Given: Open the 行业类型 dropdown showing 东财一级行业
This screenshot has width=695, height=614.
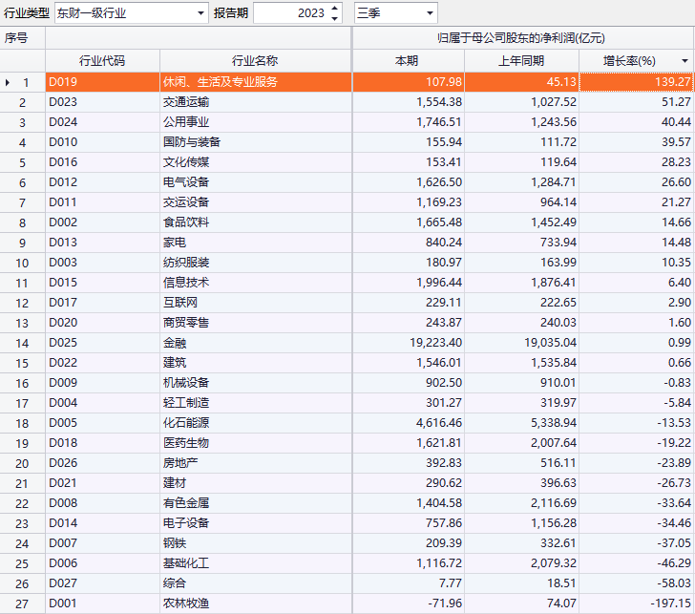Looking at the screenshot, I should coord(200,13).
